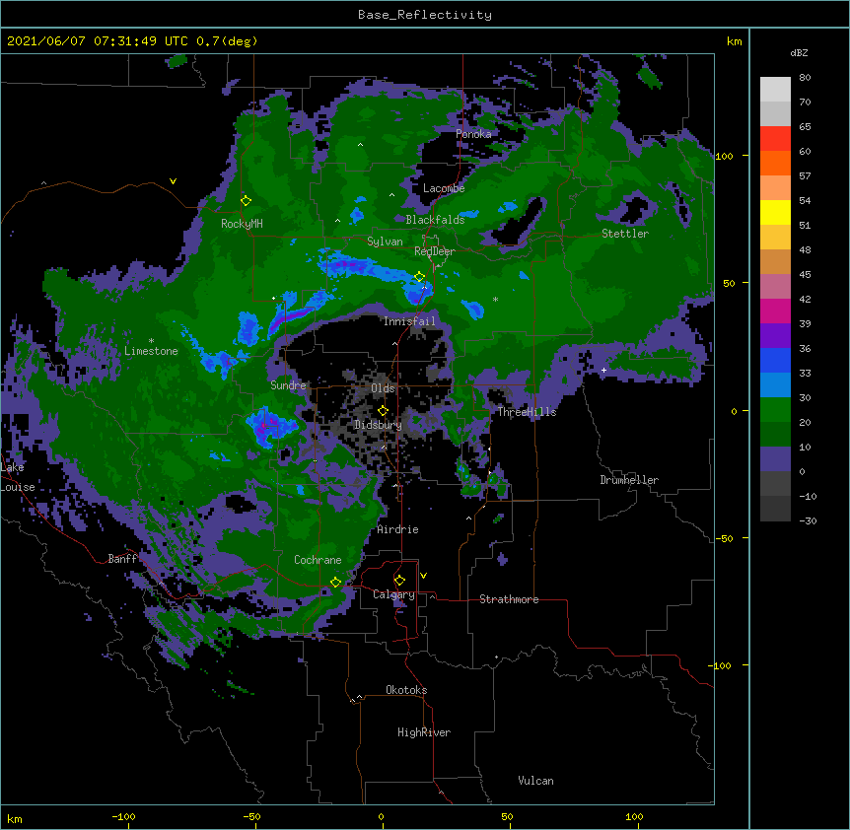This screenshot has height=830, width=850.
Task: Click the -50 tick label on the right axis
Action: [x=724, y=538]
